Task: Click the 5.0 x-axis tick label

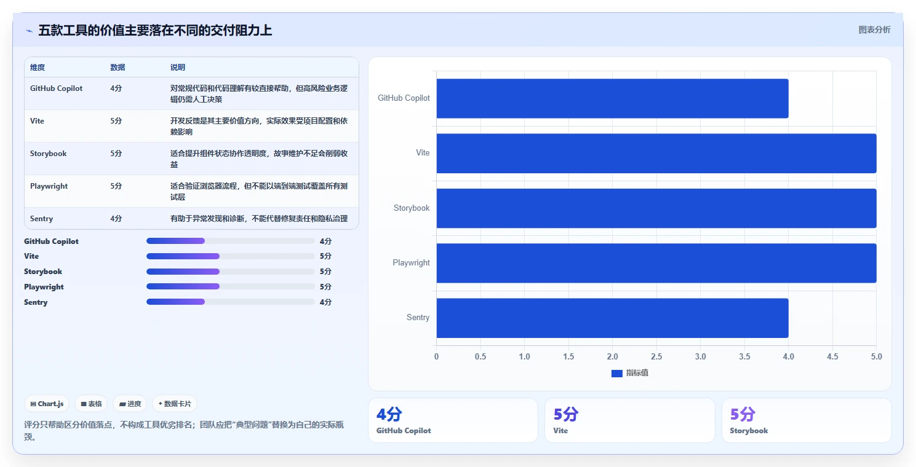Action: 876,357
